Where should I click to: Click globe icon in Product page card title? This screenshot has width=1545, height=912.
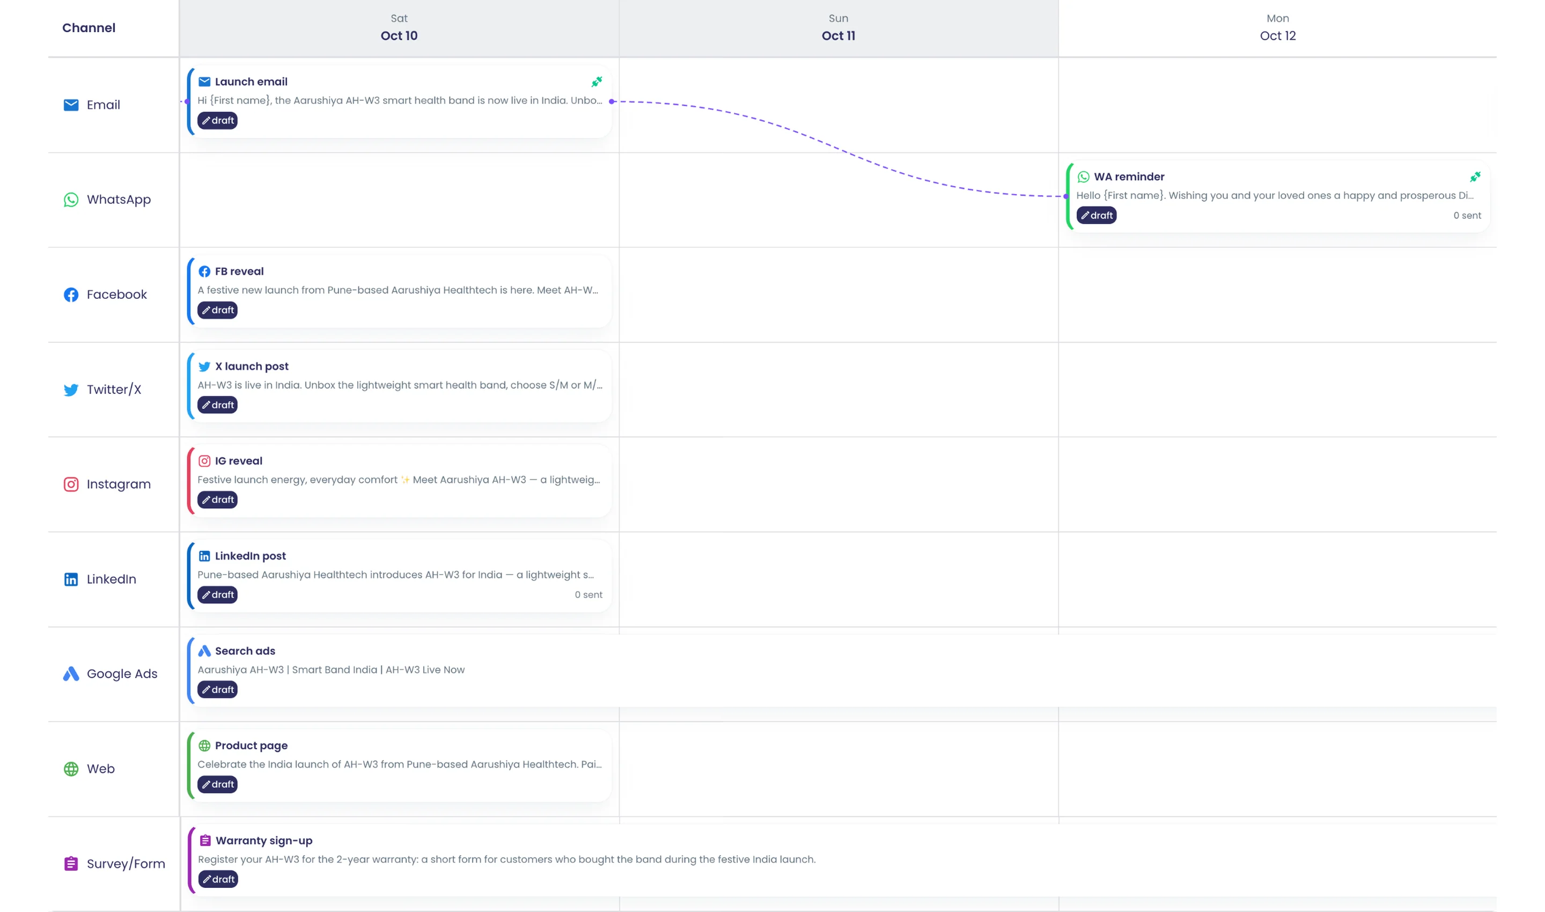(204, 746)
